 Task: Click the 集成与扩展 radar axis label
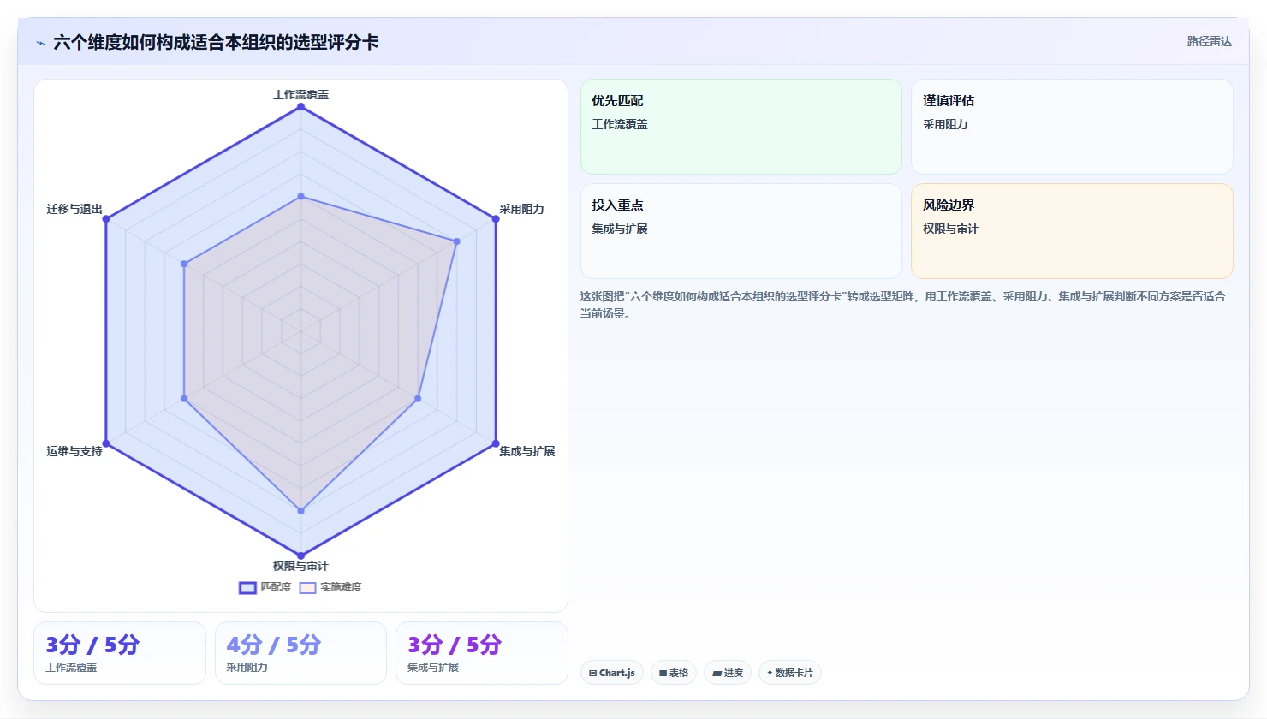point(526,451)
